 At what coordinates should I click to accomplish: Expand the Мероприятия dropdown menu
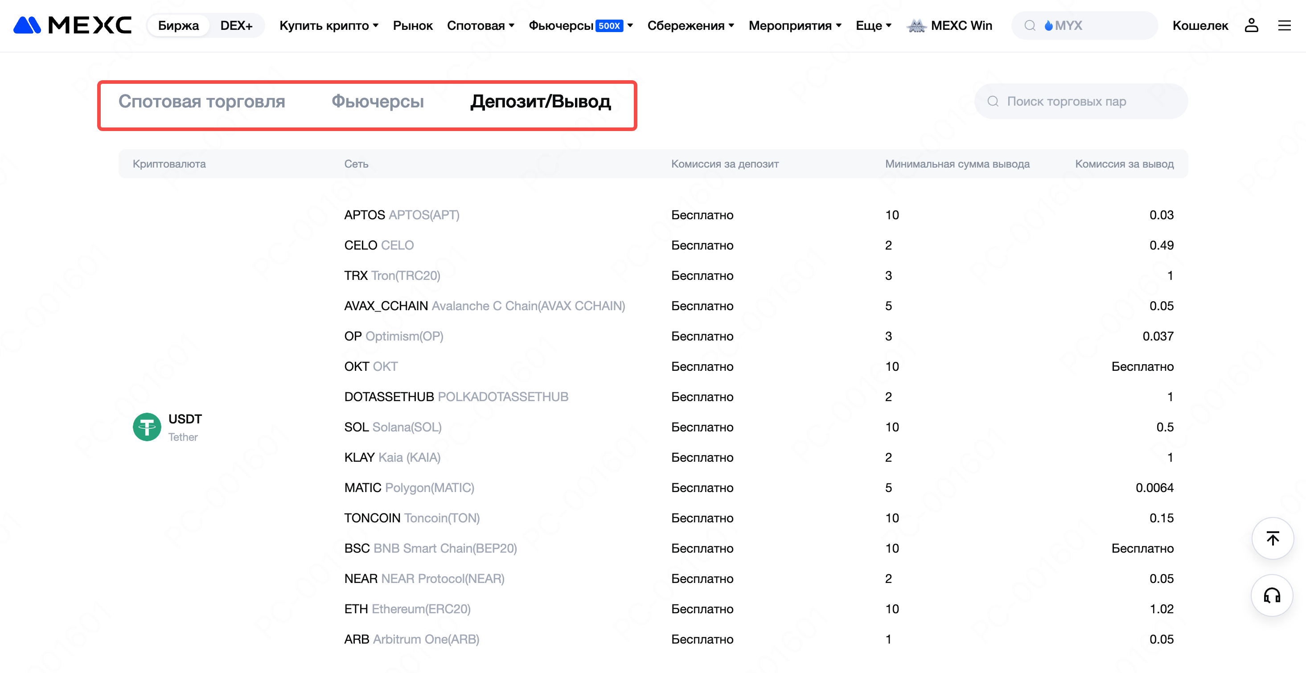[x=795, y=25]
